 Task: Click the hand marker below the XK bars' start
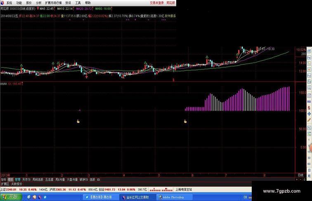click(x=185, y=121)
